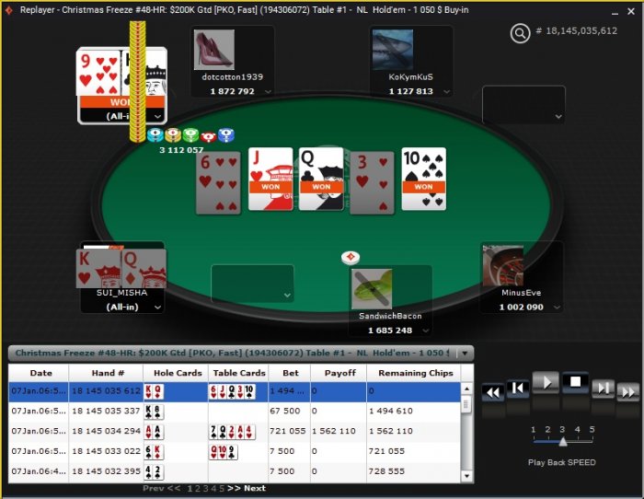644x499 pixels.
Task: Select hand 18 145 034 294 row
Action: (x=235, y=431)
